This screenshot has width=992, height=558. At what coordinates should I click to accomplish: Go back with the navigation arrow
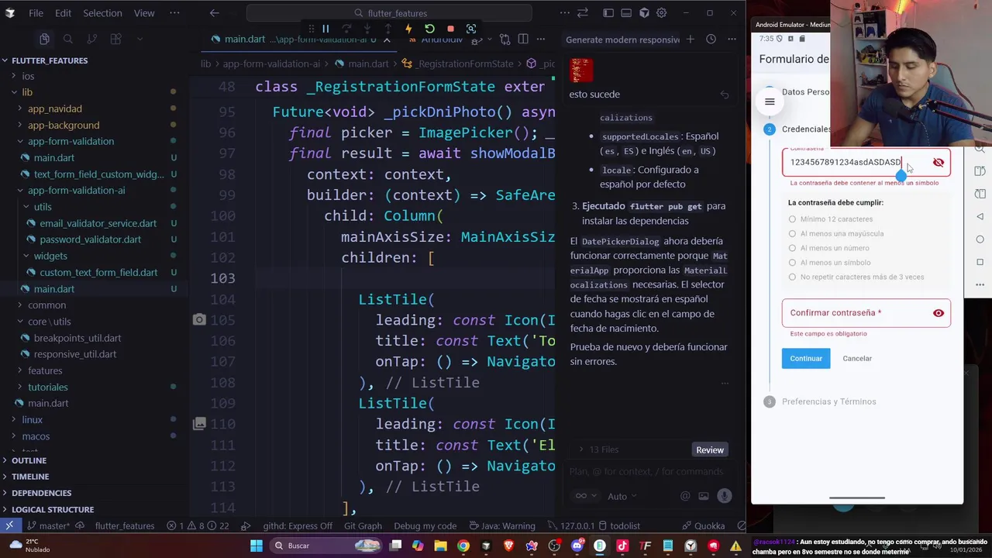215,13
